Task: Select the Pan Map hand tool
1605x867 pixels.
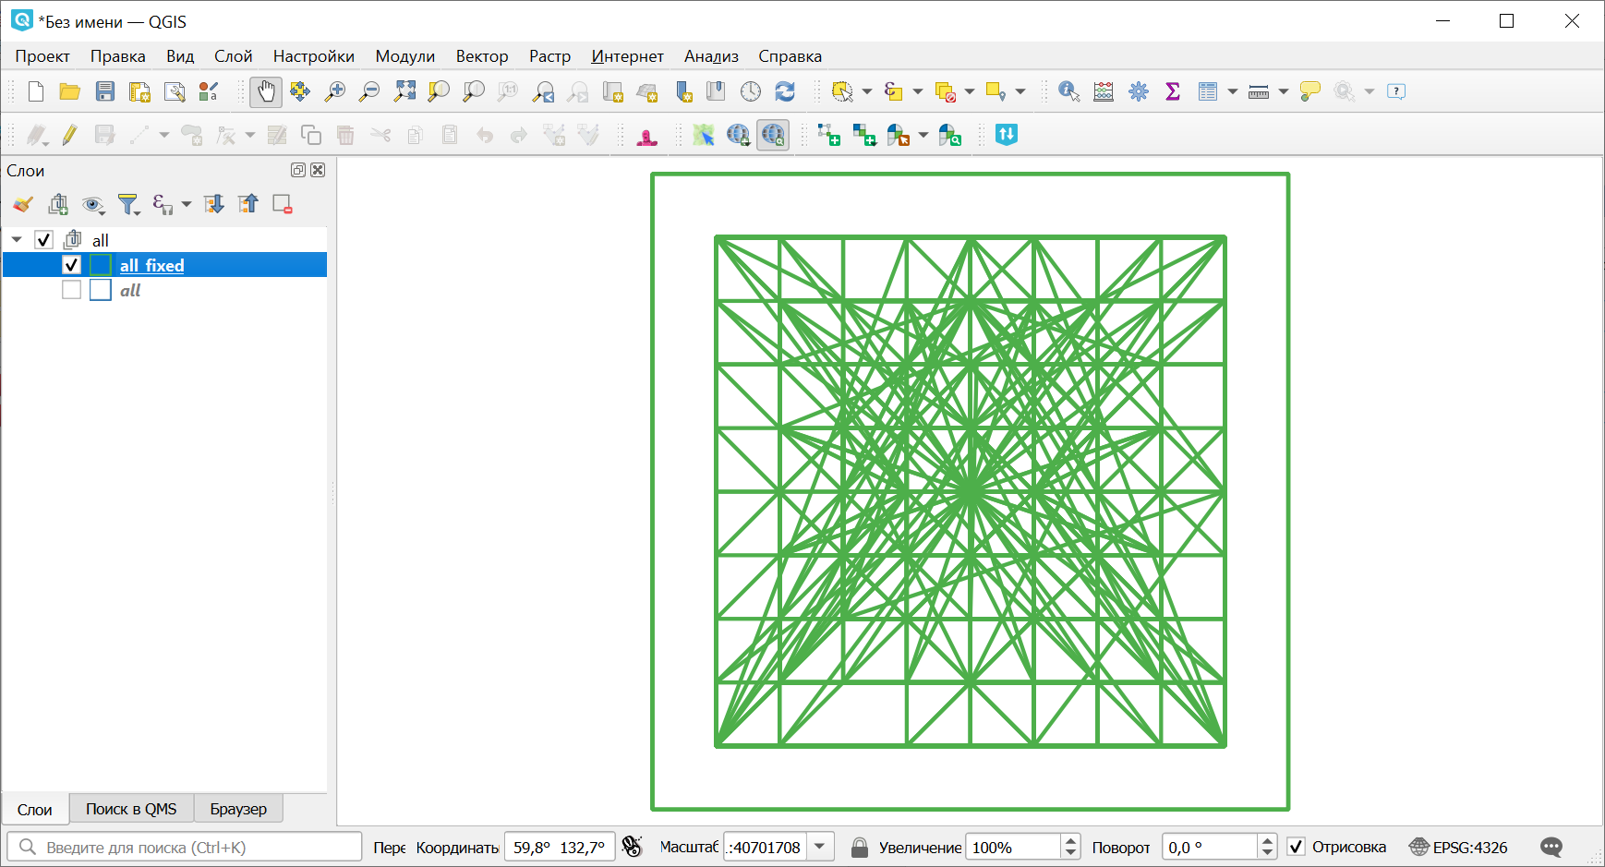Action: point(266,91)
